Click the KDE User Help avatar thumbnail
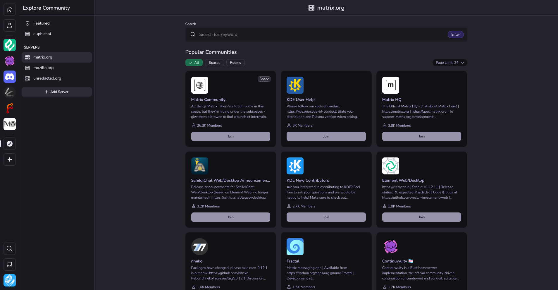Viewport: 558px width, 290px height. pos(295,85)
